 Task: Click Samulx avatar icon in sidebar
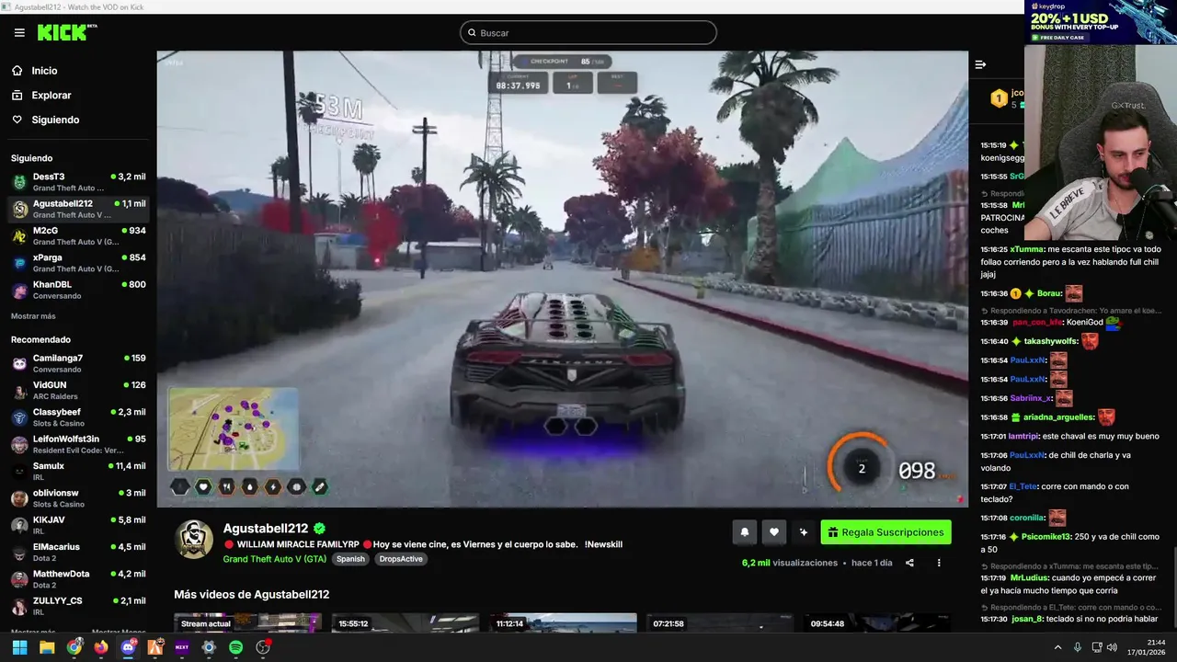19,472
